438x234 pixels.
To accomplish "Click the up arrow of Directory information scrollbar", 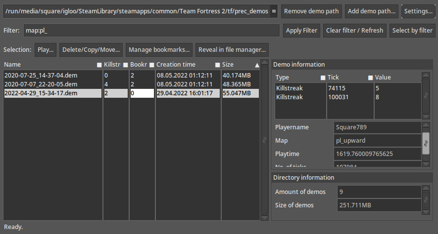I will pos(426,188).
